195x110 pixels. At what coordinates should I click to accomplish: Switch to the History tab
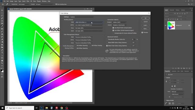coord(177,10)
